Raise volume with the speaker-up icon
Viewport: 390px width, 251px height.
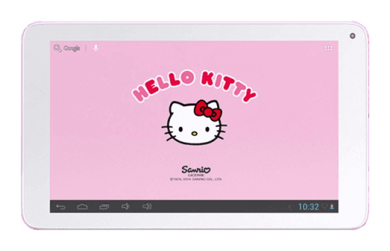click(x=147, y=206)
